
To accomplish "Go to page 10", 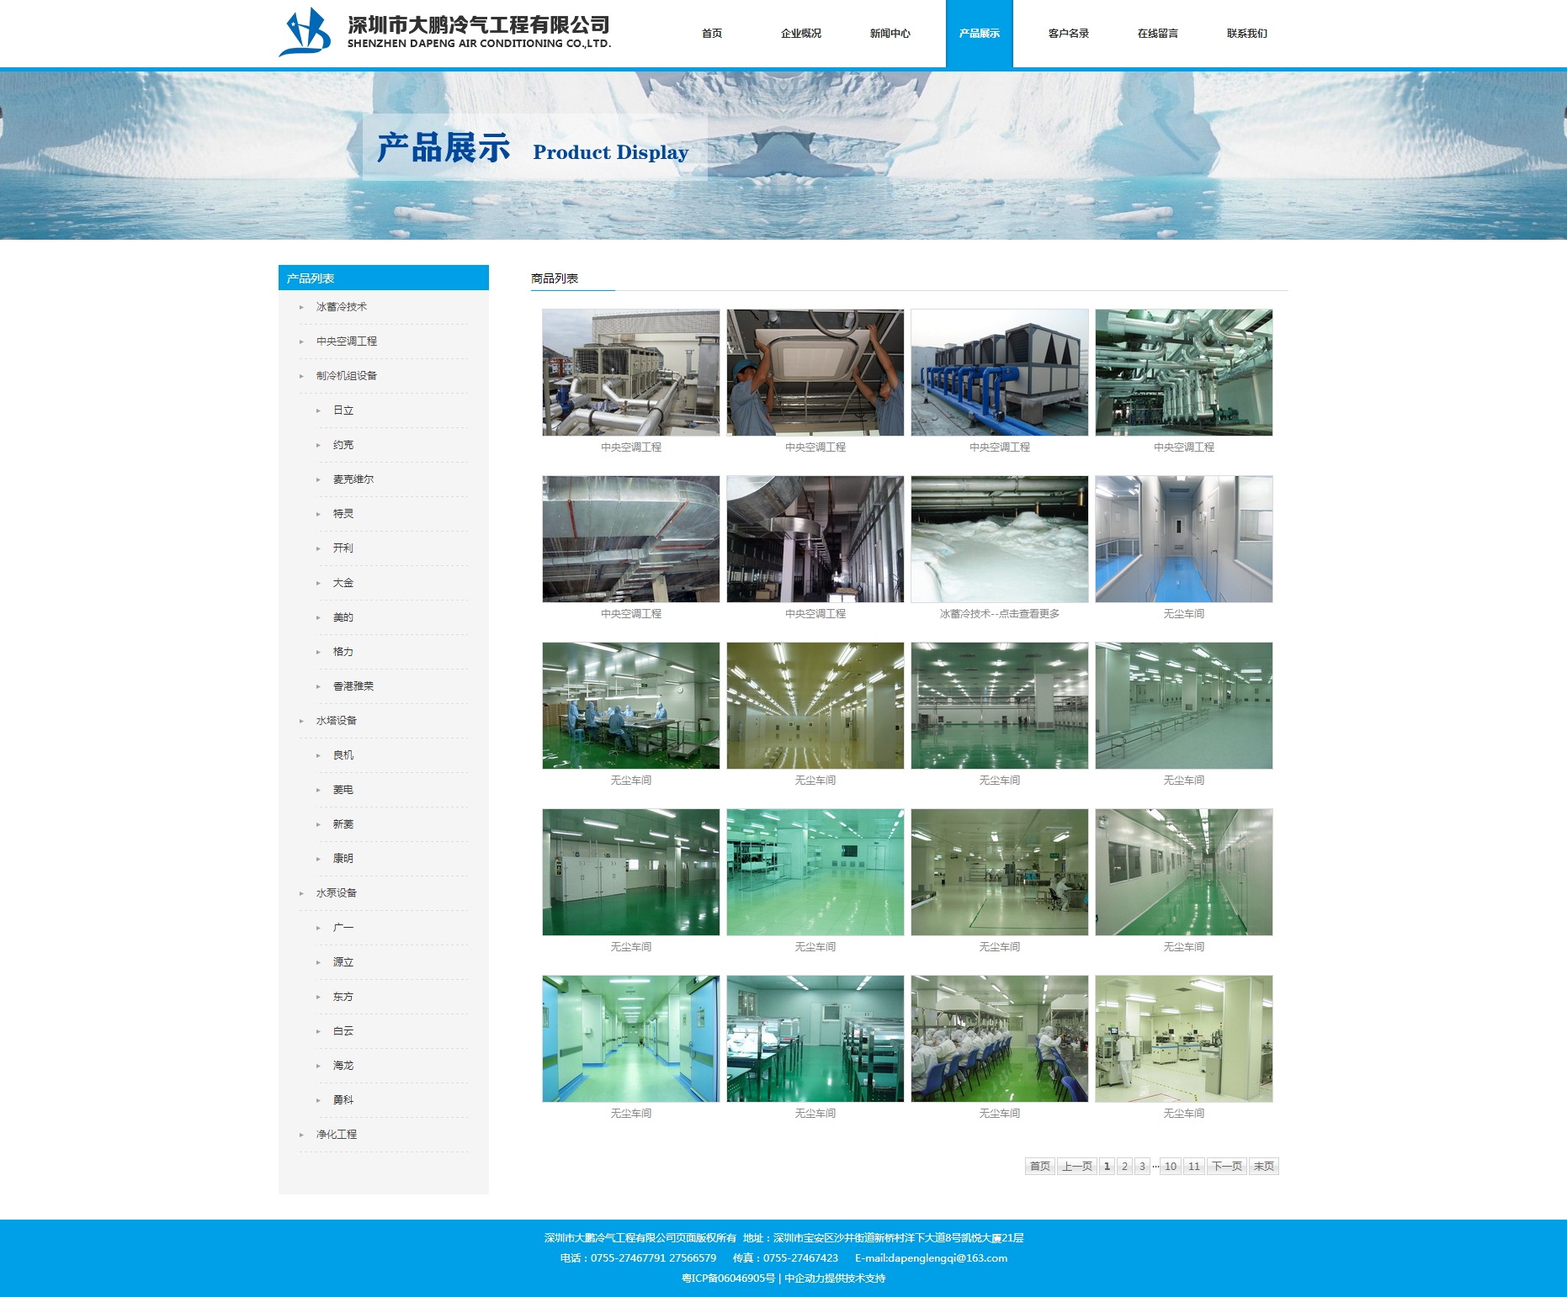I will click(x=1171, y=1167).
